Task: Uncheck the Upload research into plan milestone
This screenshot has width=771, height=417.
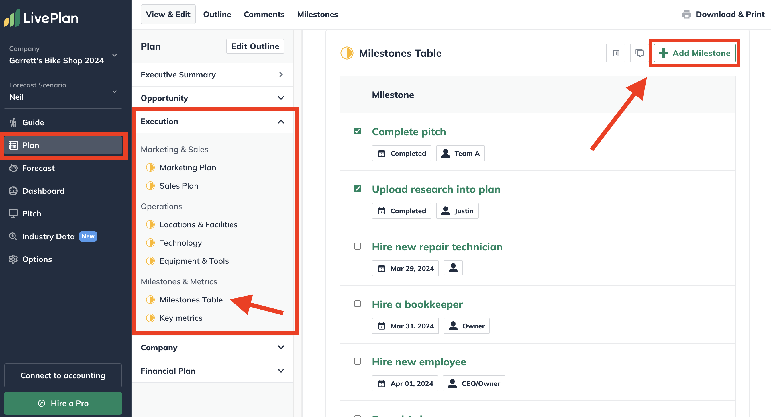Action: point(357,189)
